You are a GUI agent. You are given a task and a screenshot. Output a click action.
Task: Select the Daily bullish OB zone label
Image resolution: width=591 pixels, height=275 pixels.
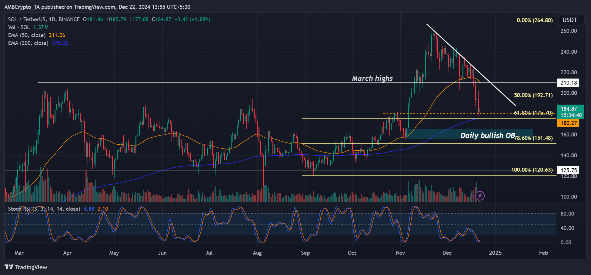coord(487,135)
